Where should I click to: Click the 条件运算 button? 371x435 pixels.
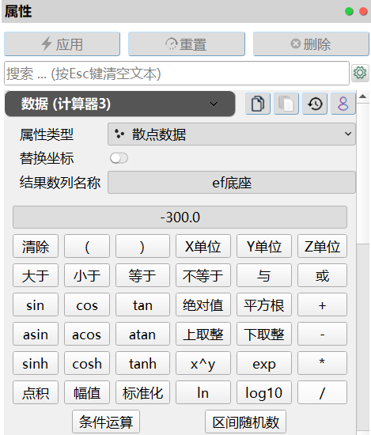click(x=106, y=422)
